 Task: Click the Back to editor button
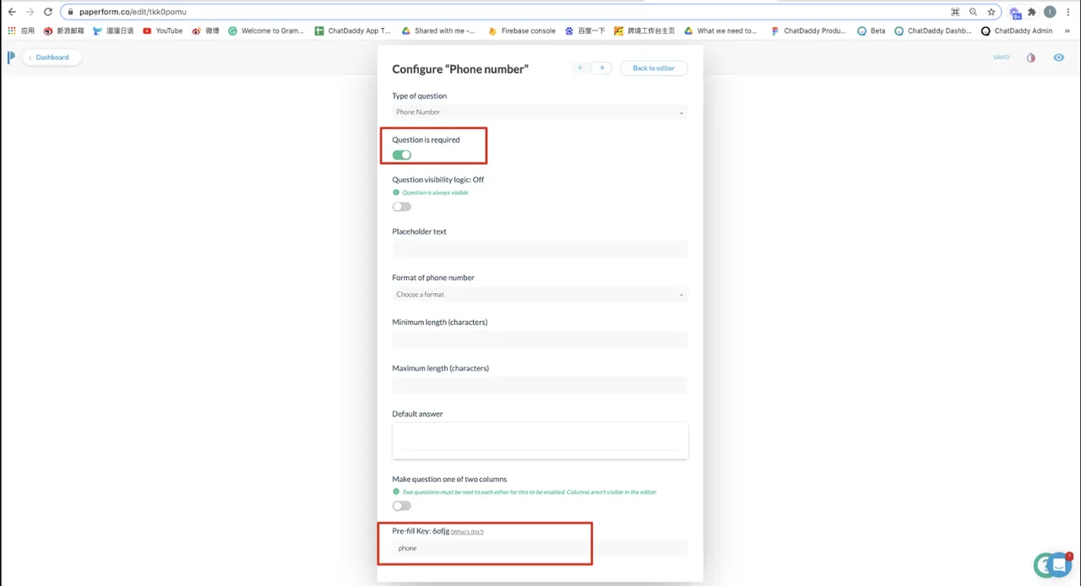[653, 68]
